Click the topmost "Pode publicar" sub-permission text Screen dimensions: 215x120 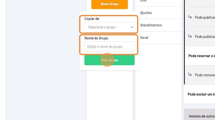pyautogui.click(x=205, y=17)
